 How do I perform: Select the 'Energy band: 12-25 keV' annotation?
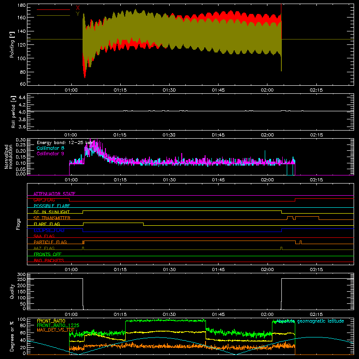pos(65,143)
